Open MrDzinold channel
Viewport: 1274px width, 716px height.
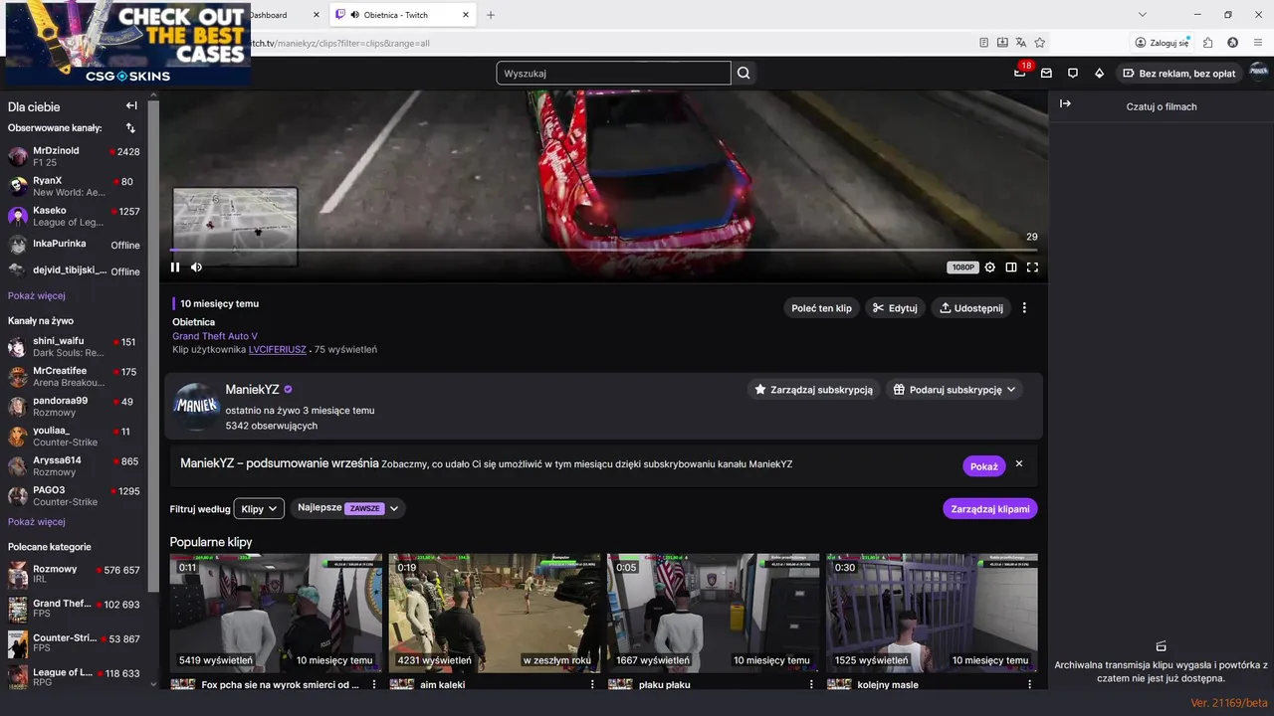[74, 156]
